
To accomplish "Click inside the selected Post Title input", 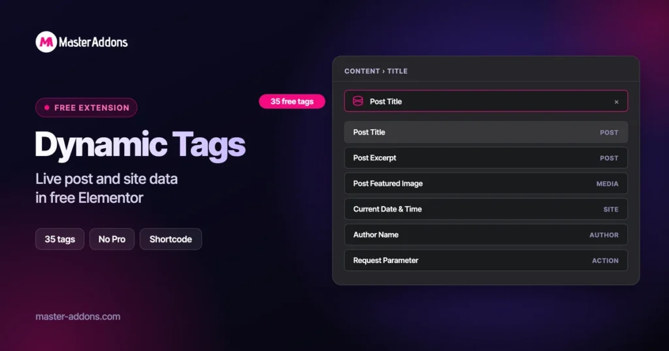I will tap(486, 101).
